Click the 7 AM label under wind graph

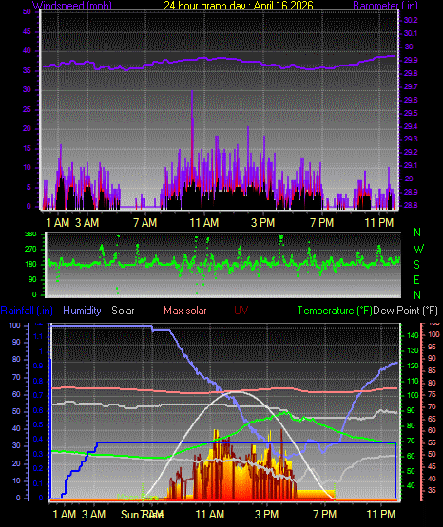pyautogui.click(x=145, y=222)
